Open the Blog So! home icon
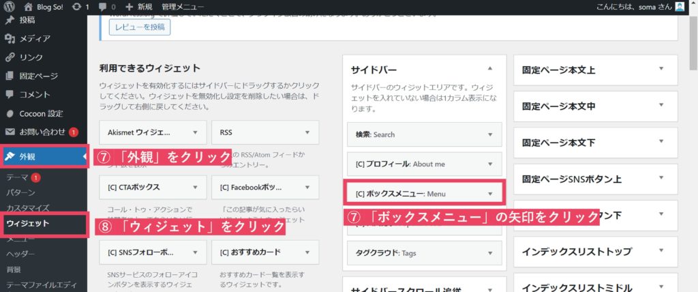 [28, 7]
